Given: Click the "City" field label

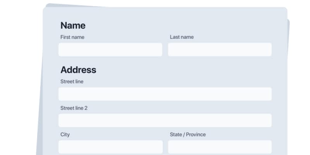Looking at the screenshot, I should (65, 134).
